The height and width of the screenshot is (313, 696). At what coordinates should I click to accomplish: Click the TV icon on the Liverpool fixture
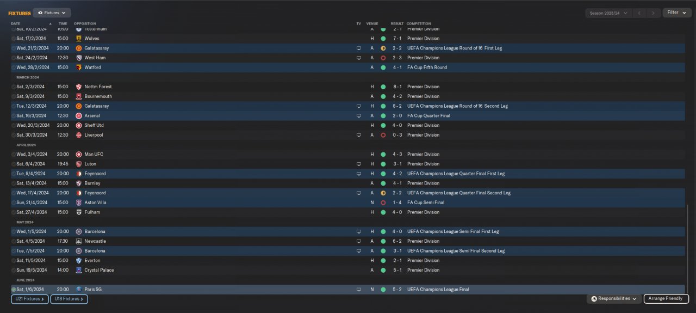pyautogui.click(x=359, y=135)
